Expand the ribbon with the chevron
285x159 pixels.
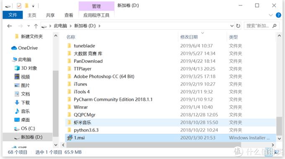[271, 15]
